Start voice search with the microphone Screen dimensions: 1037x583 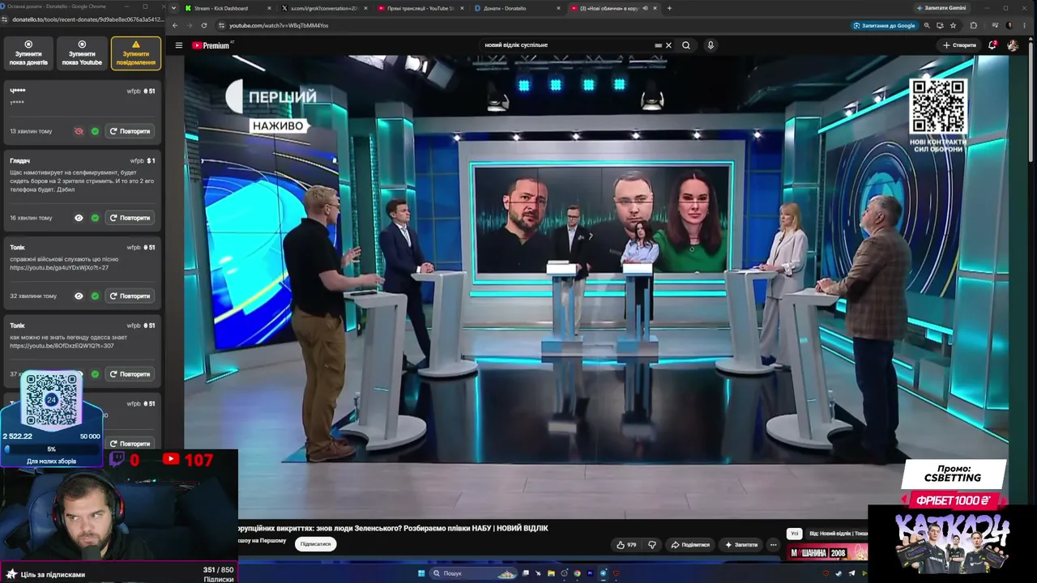pyautogui.click(x=711, y=45)
